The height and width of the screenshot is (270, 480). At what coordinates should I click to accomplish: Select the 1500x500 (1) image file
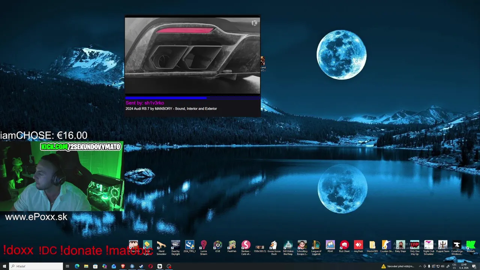click(x=260, y=248)
